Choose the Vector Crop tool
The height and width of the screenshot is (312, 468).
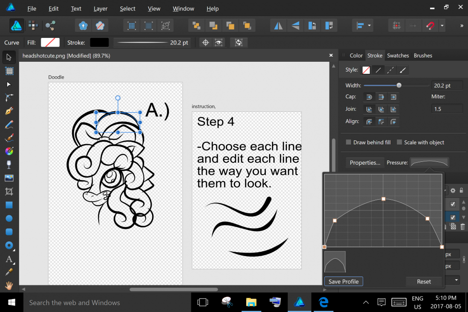9,191
